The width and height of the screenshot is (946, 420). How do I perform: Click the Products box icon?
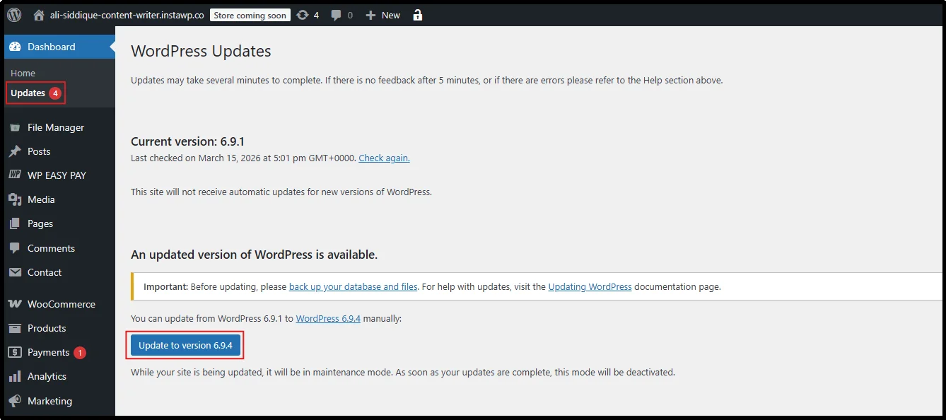click(15, 328)
